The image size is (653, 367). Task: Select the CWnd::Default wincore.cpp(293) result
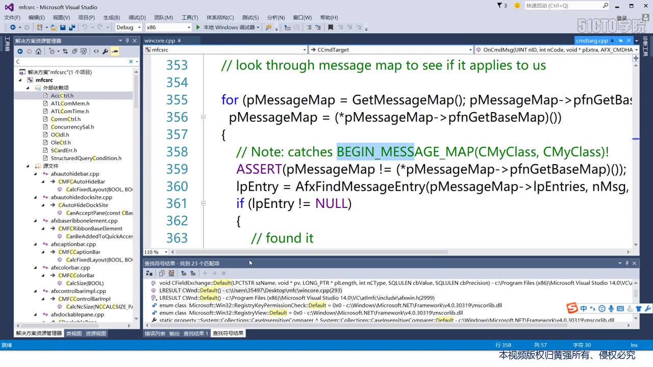pyautogui.click(x=250, y=291)
